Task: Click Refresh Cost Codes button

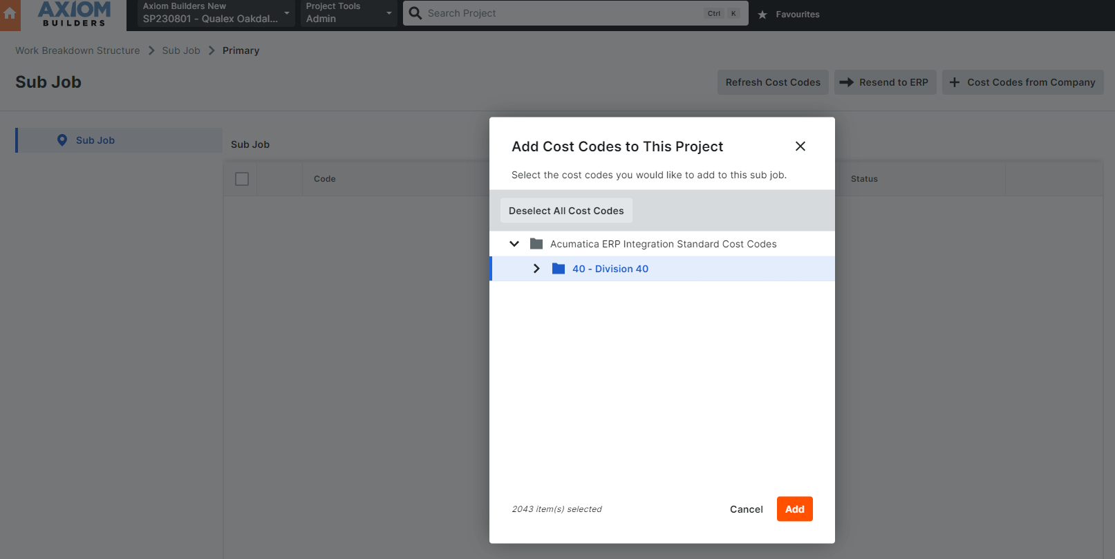Action: pyautogui.click(x=773, y=82)
